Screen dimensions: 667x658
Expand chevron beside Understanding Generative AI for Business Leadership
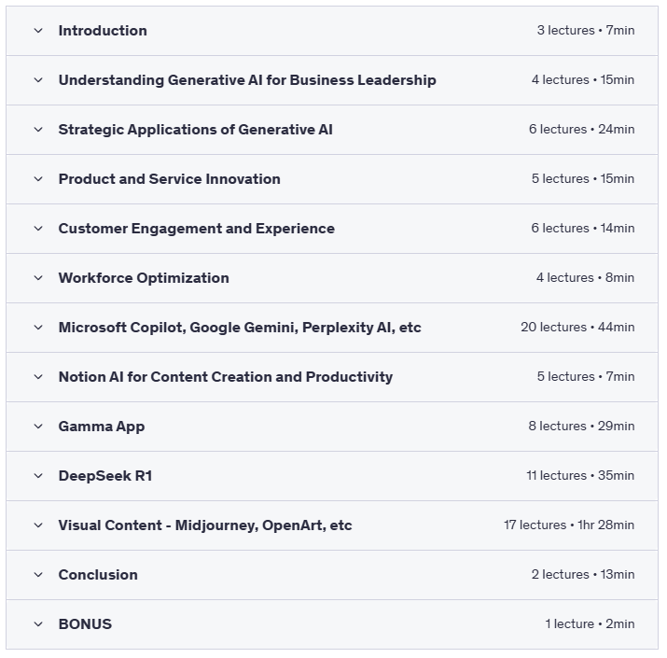coord(38,80)
